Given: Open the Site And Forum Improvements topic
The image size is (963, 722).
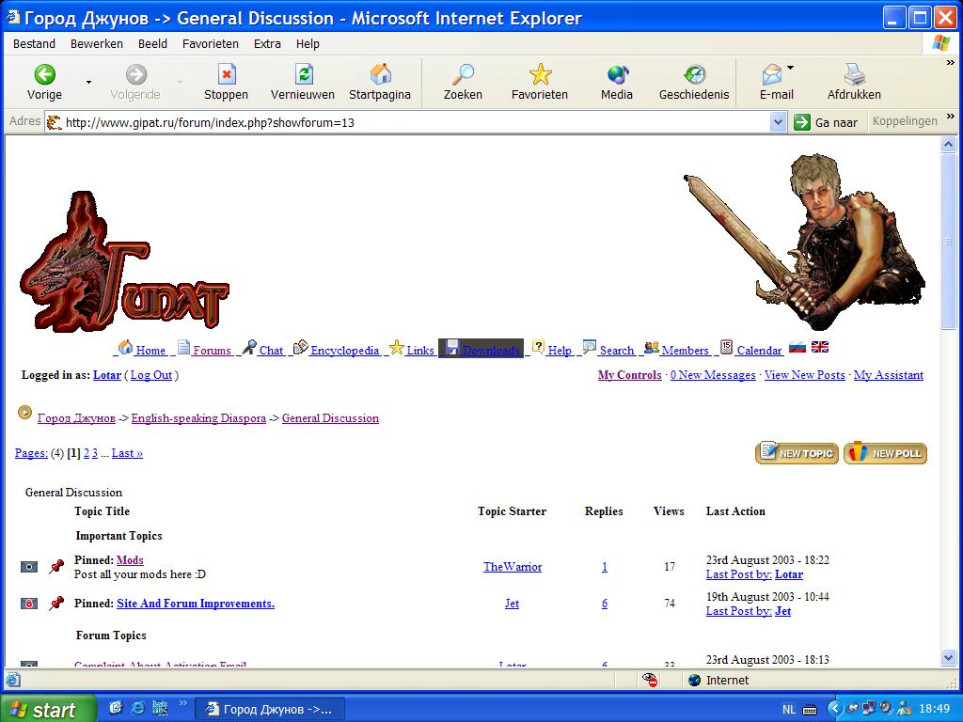Looking at the screenshot, I should click(196, 604).
